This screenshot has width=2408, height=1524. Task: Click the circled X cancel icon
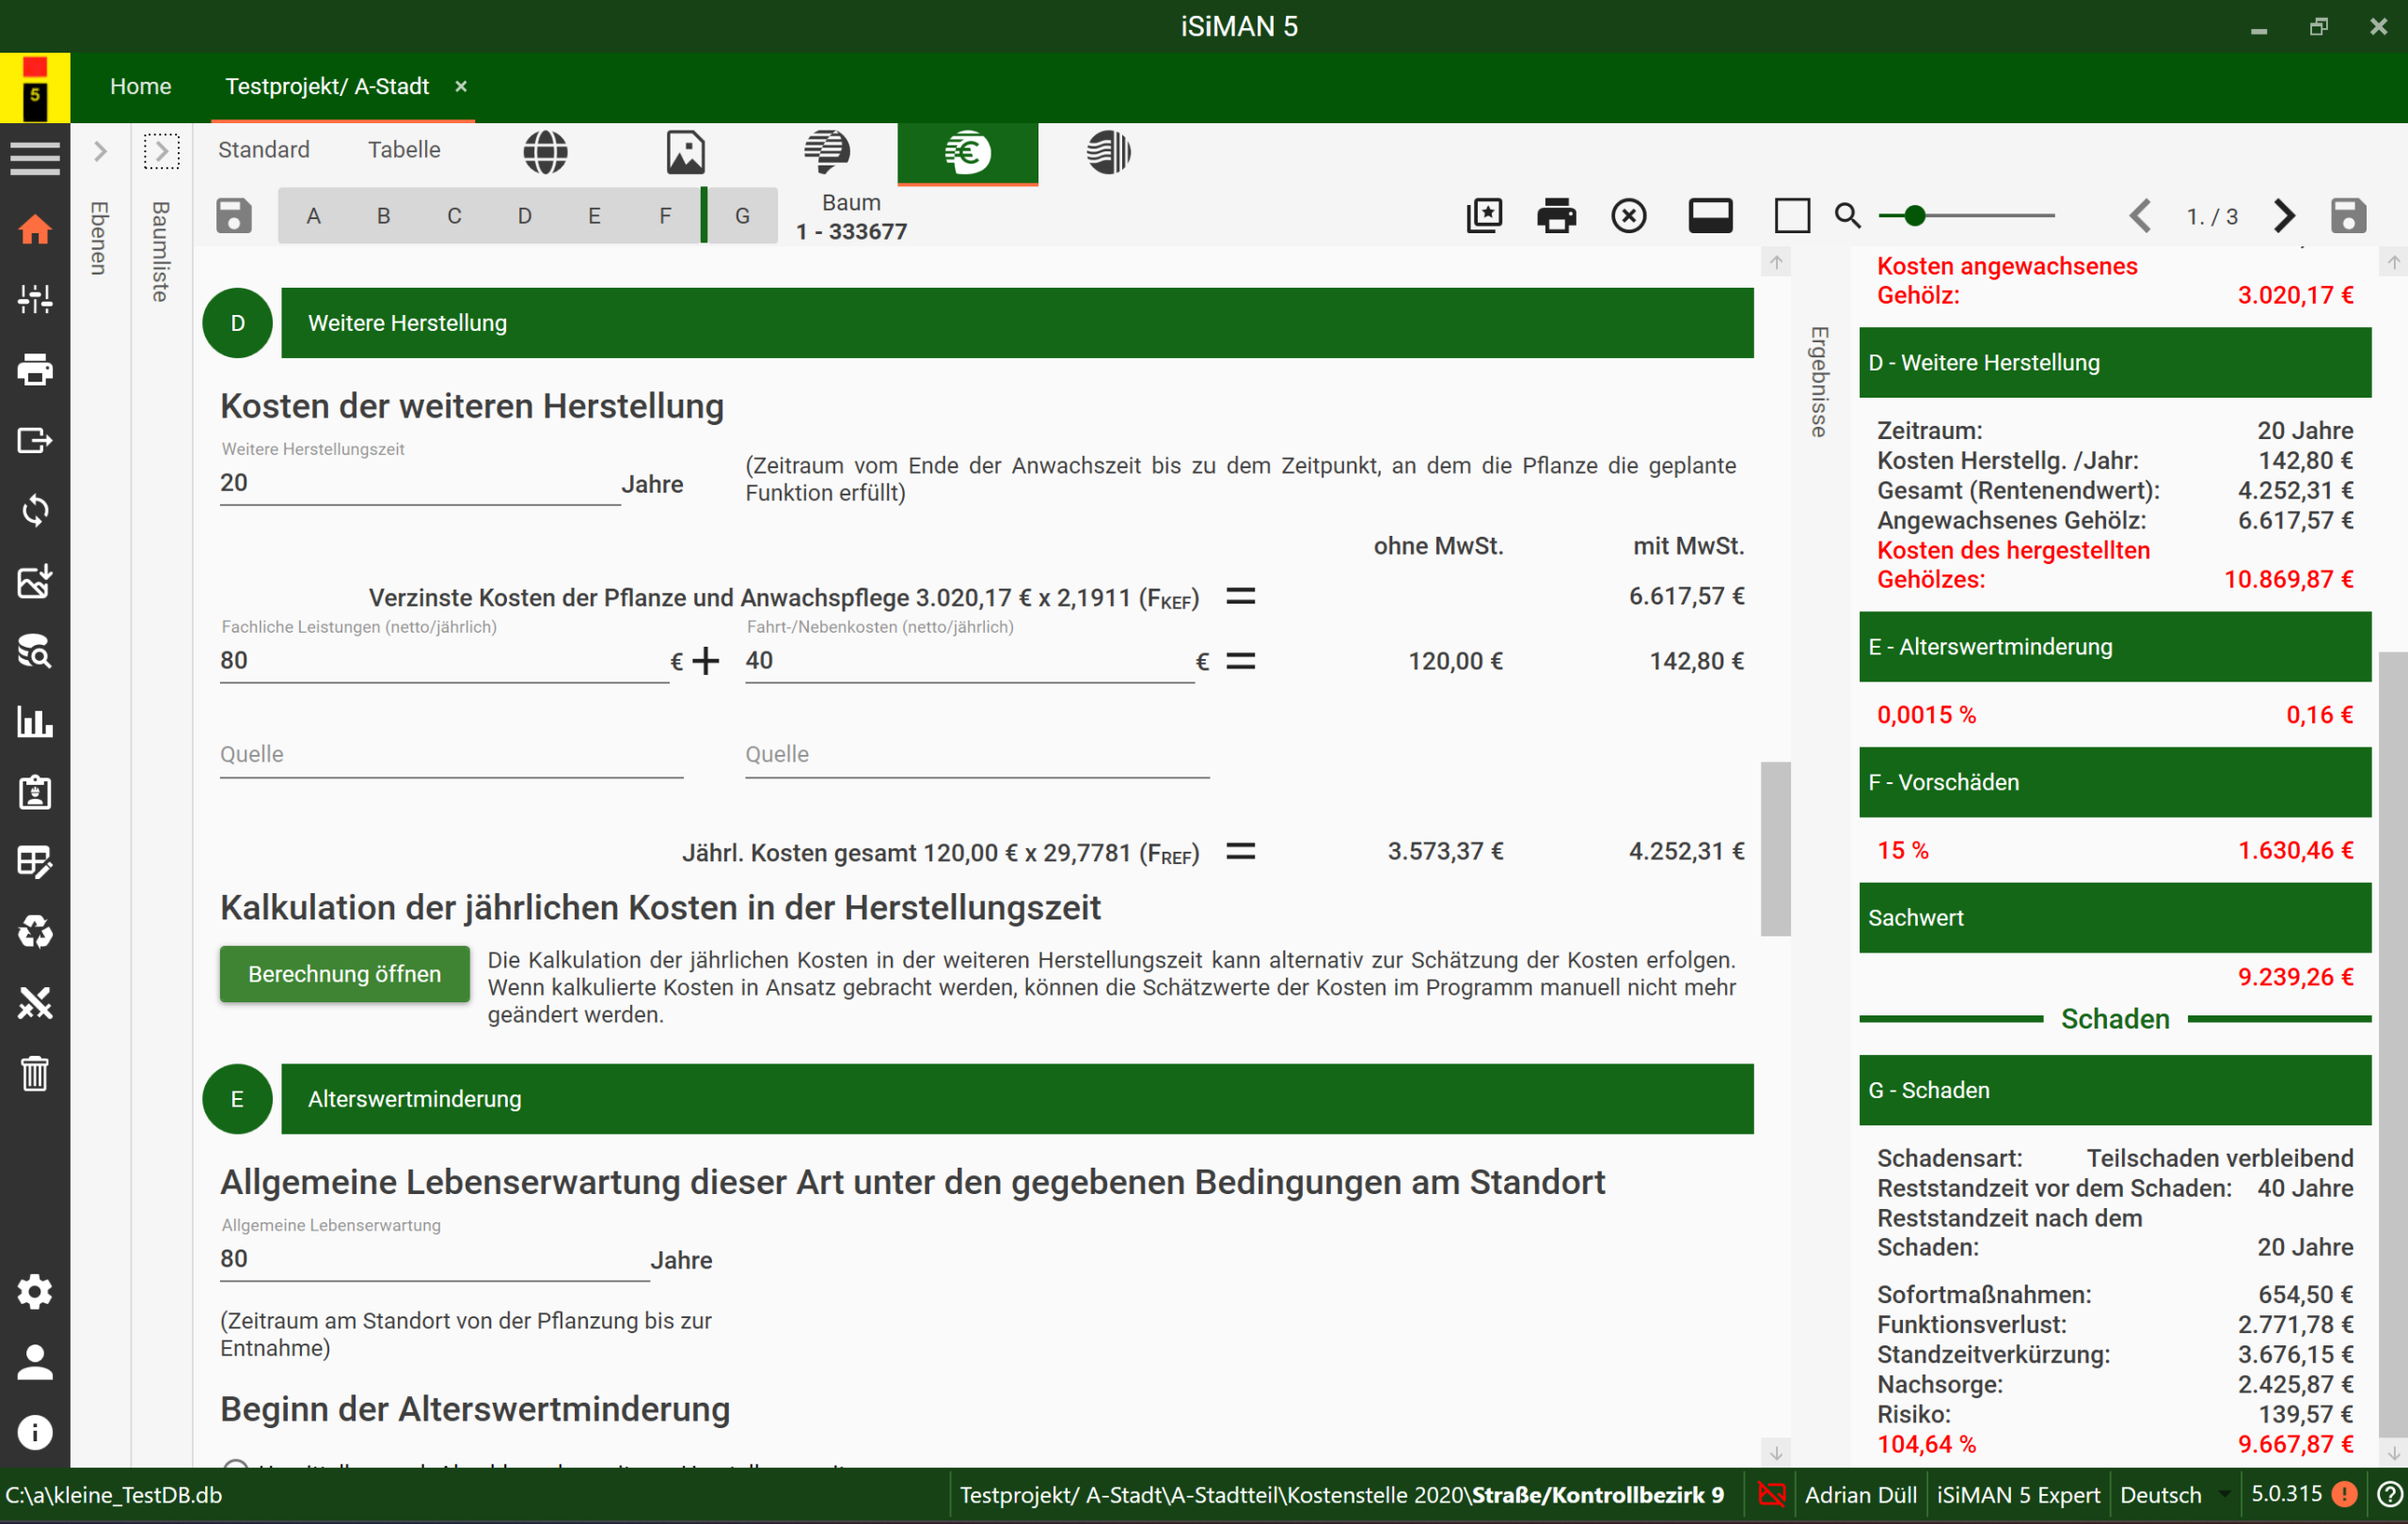1629,216
